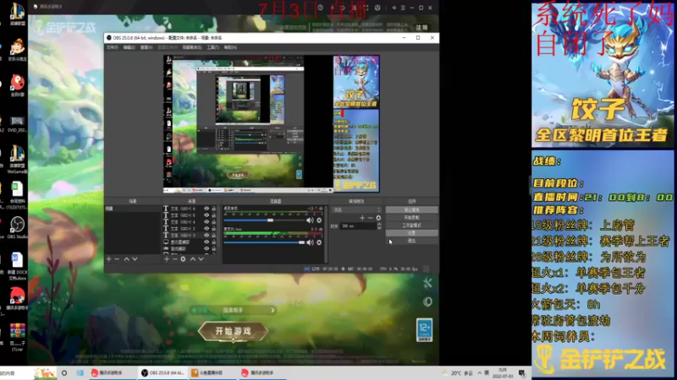Open the DOCX document desktop icon
The width and height of the screenshot is (677, 380).
tap(17, 266)
